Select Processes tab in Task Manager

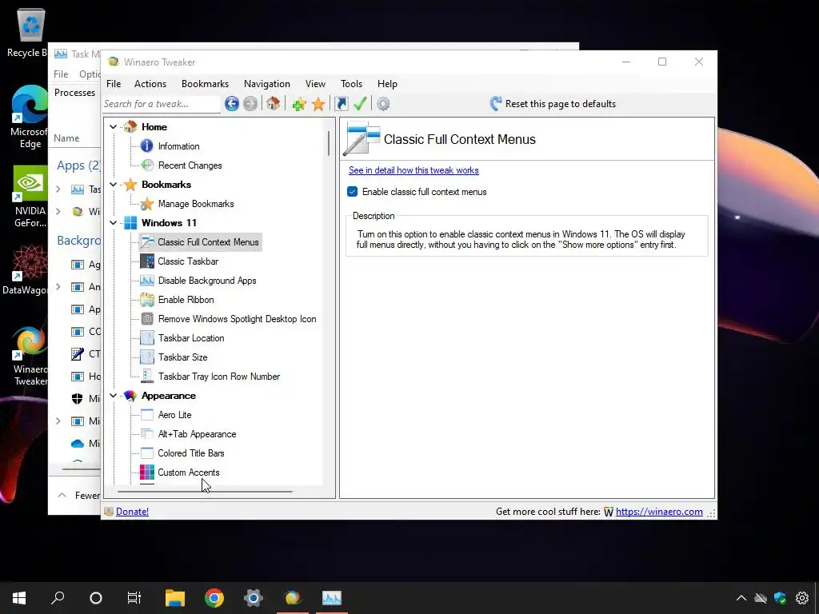[x=74, y=93]
